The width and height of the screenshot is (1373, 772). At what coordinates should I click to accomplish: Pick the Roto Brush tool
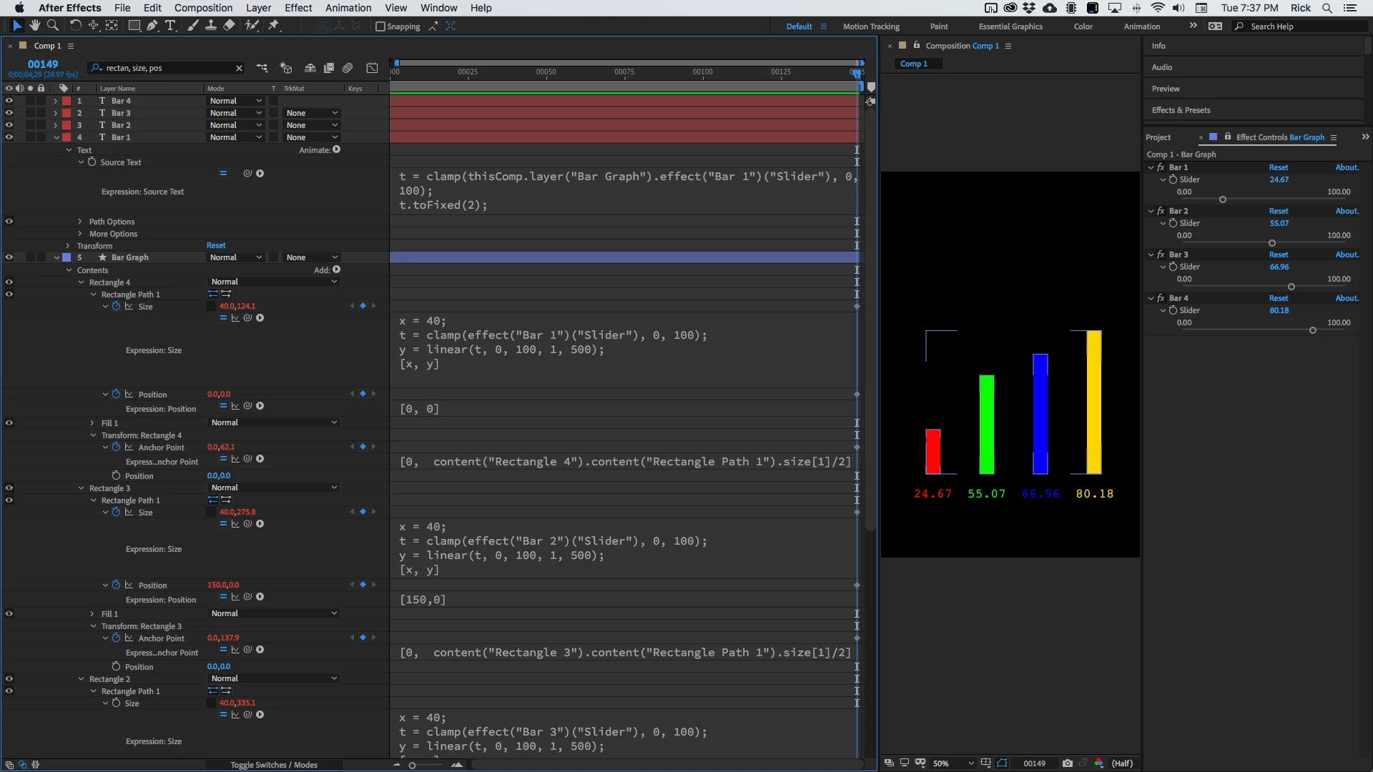[252, 26]
